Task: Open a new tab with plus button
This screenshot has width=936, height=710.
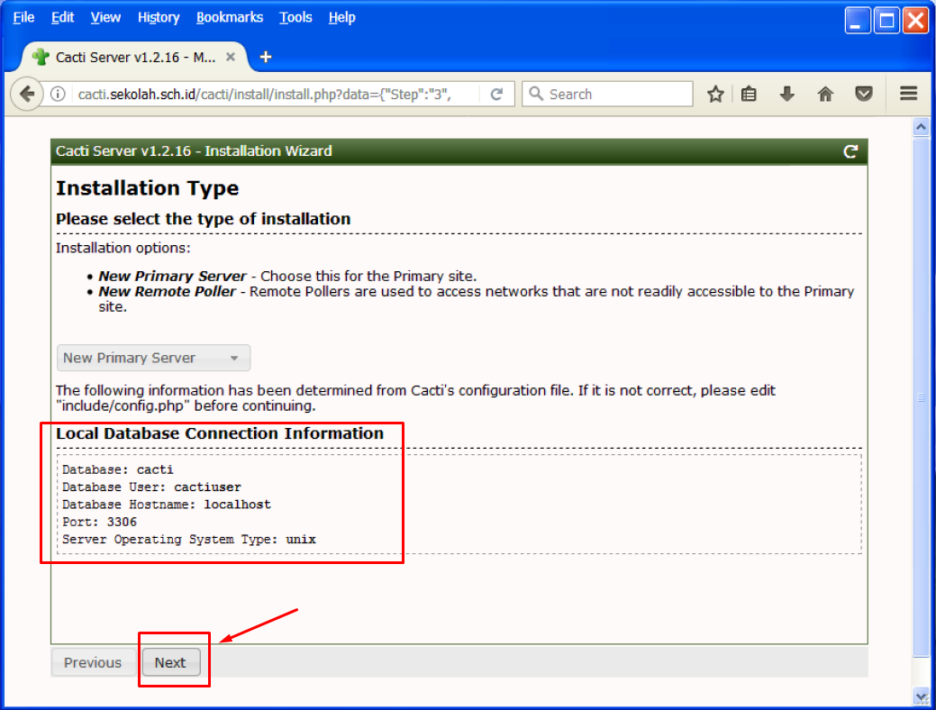Action: 265,57
